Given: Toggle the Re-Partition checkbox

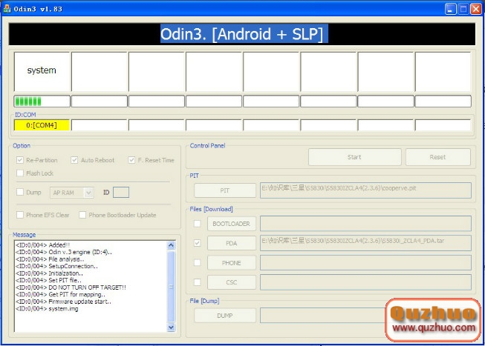Looking at the screenshot, I should coord(20,160).
